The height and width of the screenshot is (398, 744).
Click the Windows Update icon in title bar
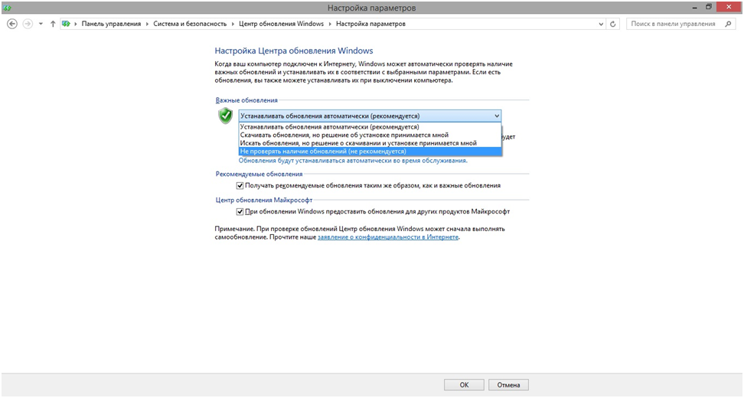point(8,7)
